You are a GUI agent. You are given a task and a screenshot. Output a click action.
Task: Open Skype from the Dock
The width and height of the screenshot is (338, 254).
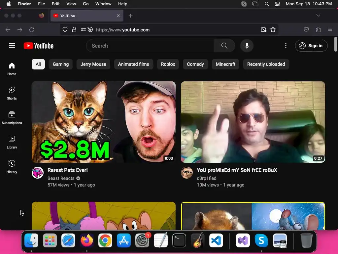pyautogui.click(x=261, y=240)
